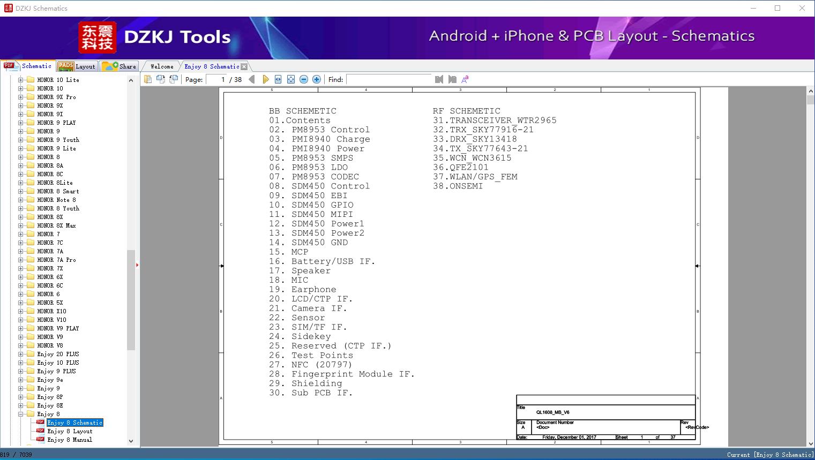Screen dimensions: 815x460
Task: Collapse the Enjoy 8 folder
Action: [21, 414]
